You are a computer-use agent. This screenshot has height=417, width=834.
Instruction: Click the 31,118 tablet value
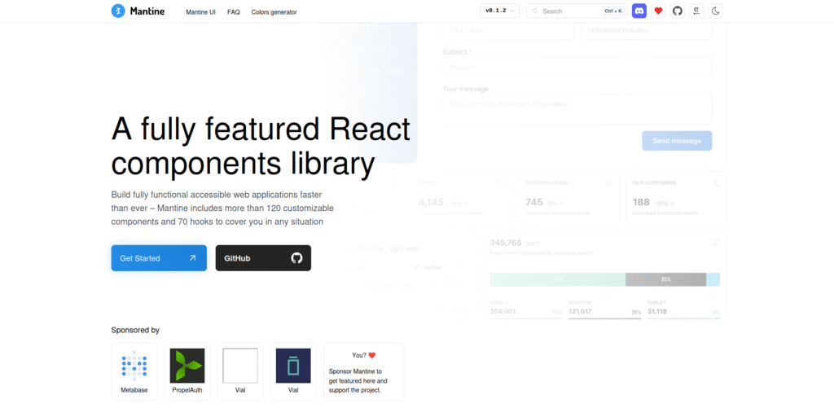click(657, 311)
